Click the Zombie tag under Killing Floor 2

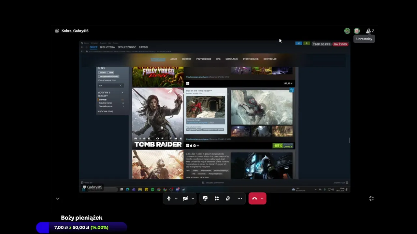[x=195, y=170]
